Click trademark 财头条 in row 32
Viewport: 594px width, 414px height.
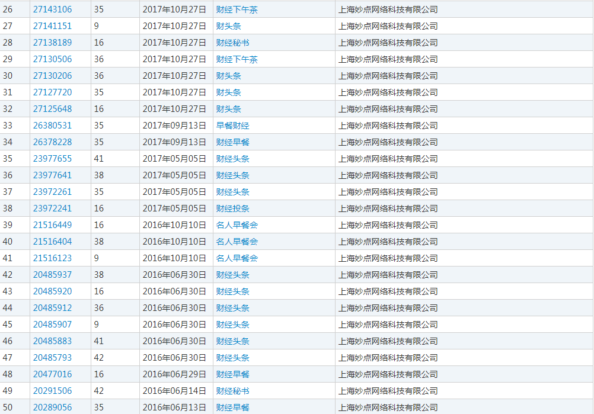tap(228, 109)
